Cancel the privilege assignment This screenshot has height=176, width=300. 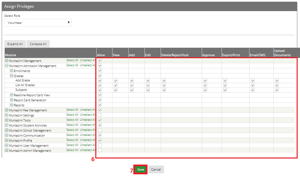point(156,170)
